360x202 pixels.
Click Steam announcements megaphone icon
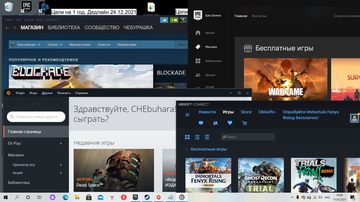point(164,20)
